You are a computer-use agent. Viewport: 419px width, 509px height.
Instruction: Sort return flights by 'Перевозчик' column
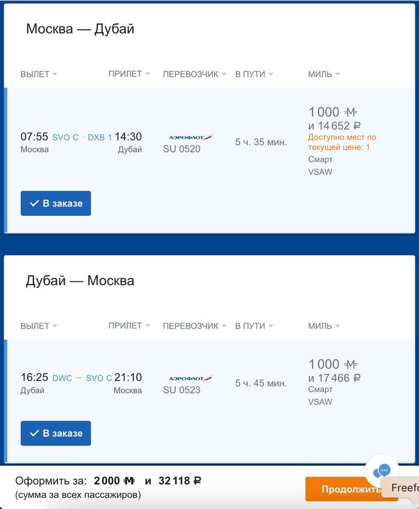[195, 326]
